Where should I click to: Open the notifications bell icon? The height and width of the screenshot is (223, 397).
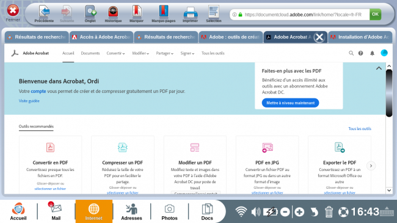372,53
